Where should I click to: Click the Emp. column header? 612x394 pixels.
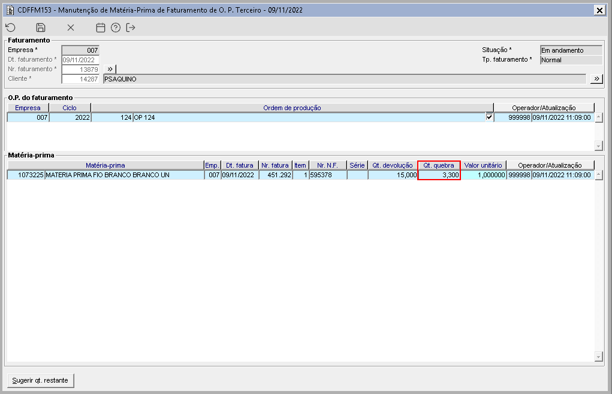[x=212, y=165]
